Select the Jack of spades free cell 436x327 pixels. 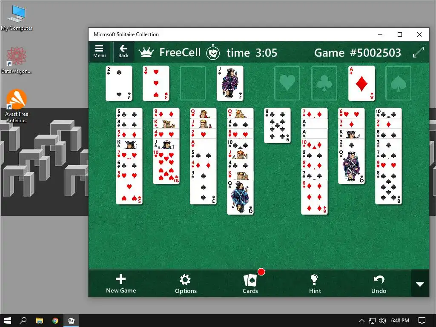tap(230, 83)
